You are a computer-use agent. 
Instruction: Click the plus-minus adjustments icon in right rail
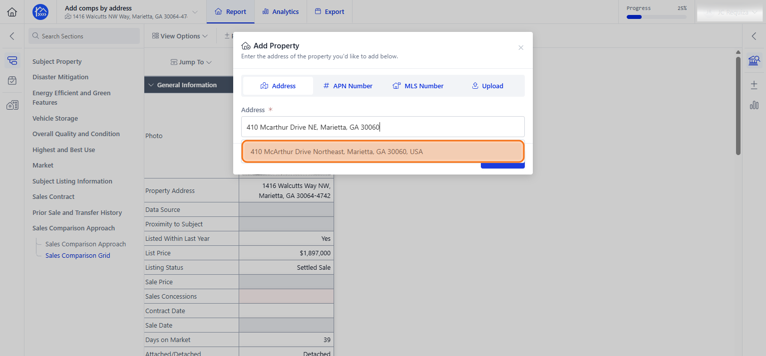pos(754,85)
